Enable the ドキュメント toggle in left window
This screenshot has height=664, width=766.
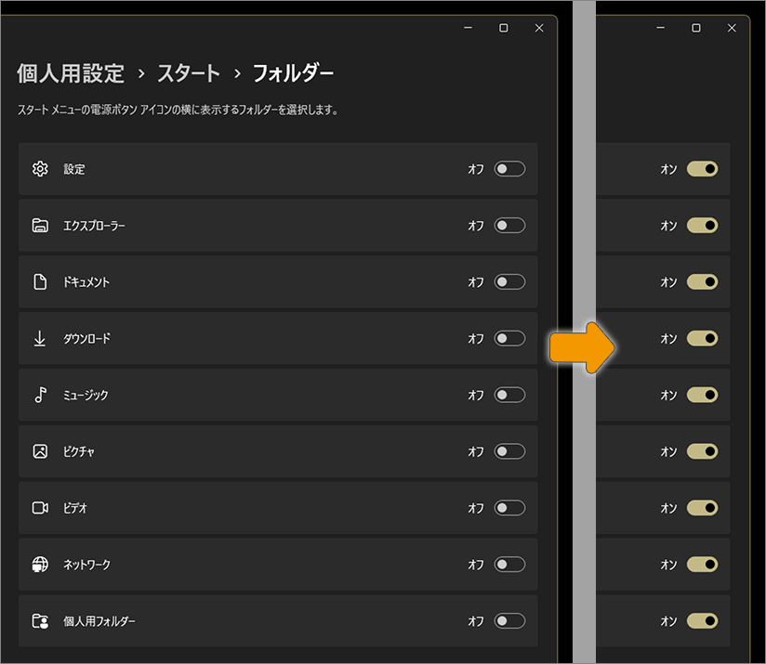(509, 282)
